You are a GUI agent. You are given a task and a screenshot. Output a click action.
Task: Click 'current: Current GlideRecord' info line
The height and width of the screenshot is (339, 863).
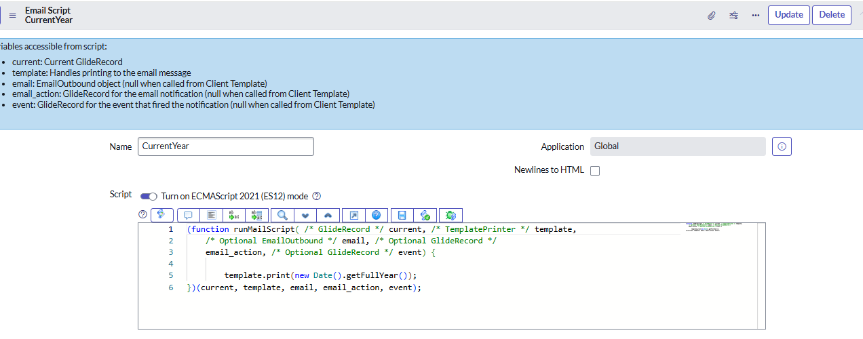coord(67,62)
